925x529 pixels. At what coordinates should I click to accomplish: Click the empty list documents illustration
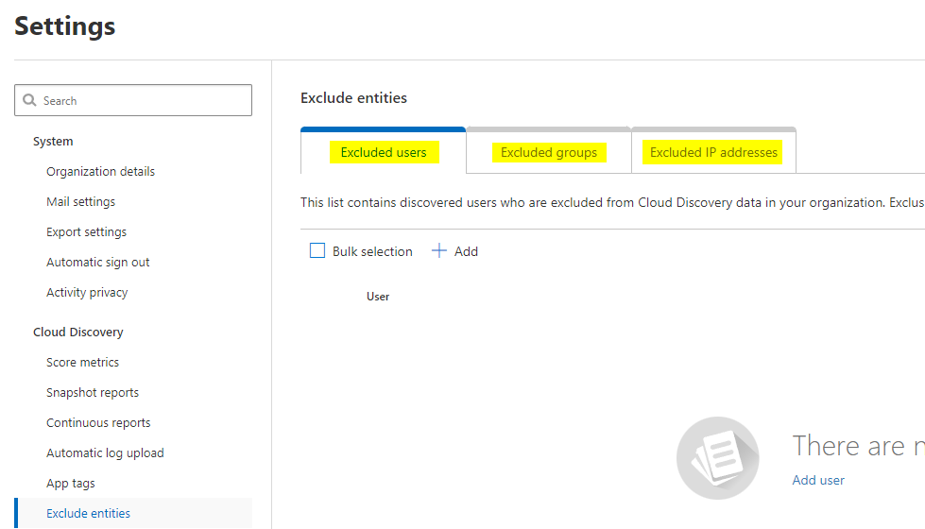click(x=717, y=457)
